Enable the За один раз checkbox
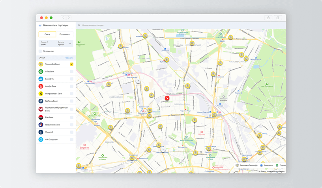Image resolution: width=322 pixels, height=188 pixels. [40, 51]
